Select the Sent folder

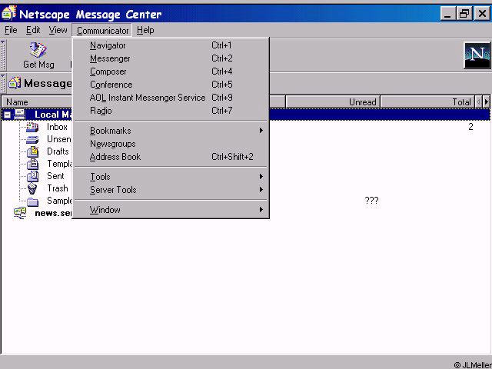56,176
